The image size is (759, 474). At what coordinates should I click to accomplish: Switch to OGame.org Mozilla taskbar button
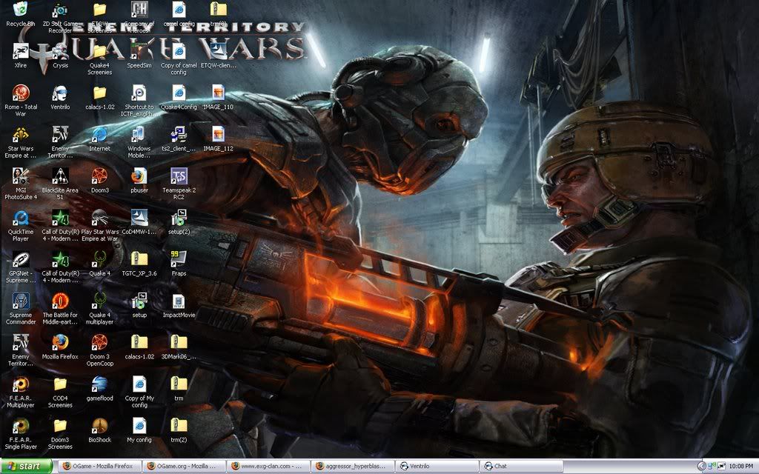click(x=184, y=467)
